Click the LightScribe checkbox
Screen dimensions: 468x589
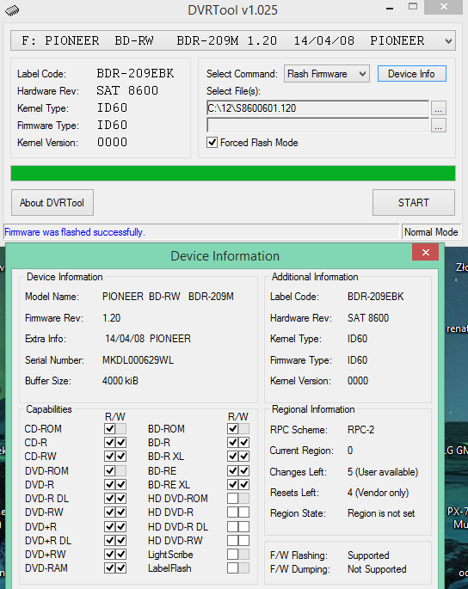(232, 554)
